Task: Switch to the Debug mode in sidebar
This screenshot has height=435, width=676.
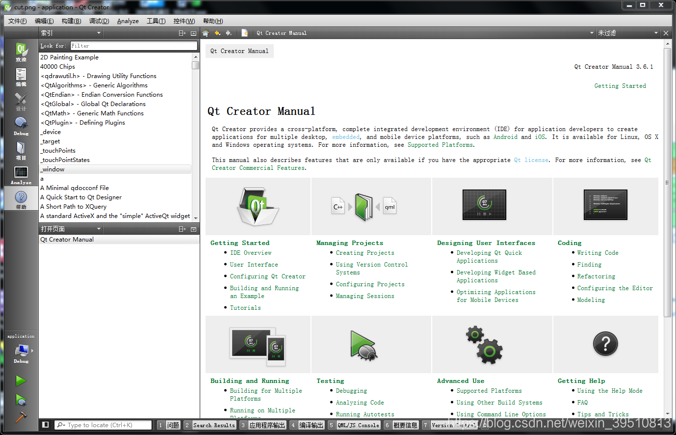Action: tap(21, 126)
